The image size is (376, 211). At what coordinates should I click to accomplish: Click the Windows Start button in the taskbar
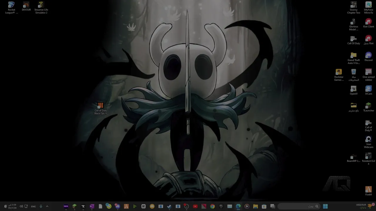point(325,206)
